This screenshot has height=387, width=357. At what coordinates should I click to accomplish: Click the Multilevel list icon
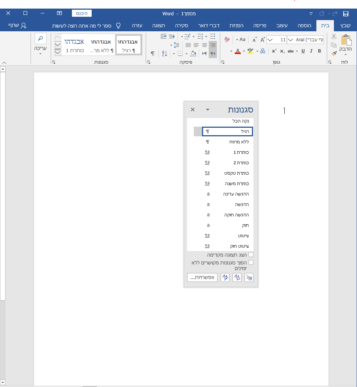pos(187,37)
